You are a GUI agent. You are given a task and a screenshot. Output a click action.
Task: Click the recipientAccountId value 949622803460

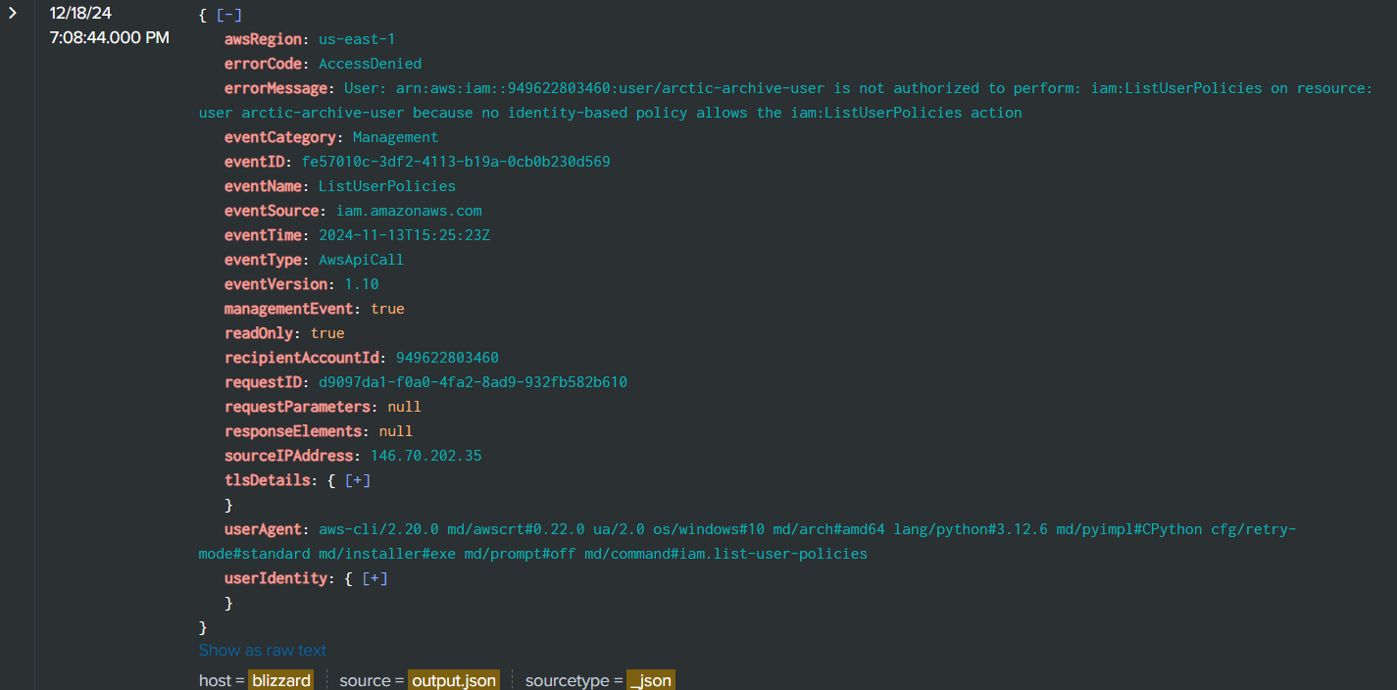[447, 358]
